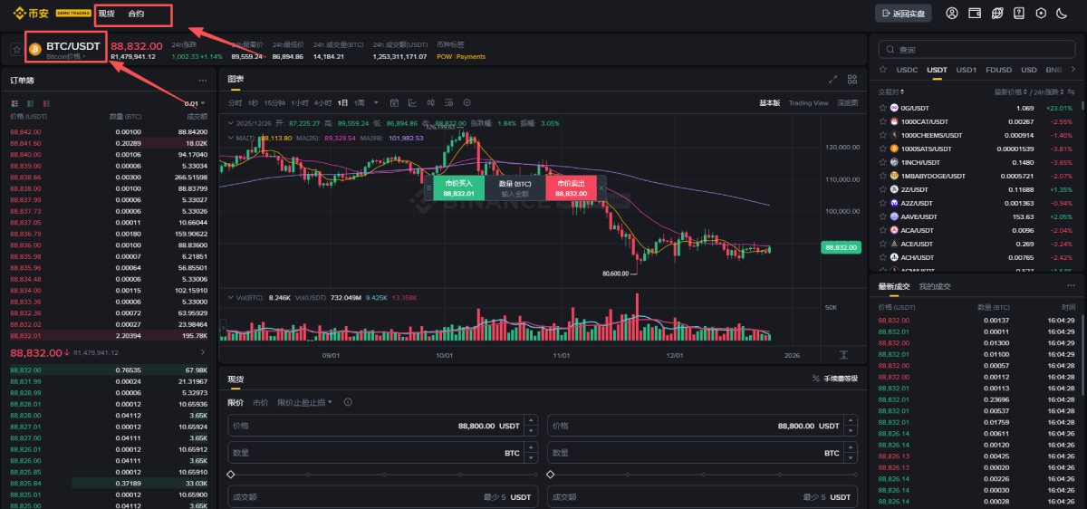Click the chart calendar date icon
Viewport: 1087px width, 509px height.
395,102
